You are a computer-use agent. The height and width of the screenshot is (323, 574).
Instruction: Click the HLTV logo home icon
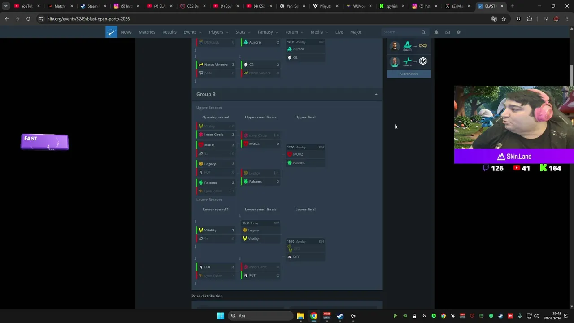[x=111, y=32]
